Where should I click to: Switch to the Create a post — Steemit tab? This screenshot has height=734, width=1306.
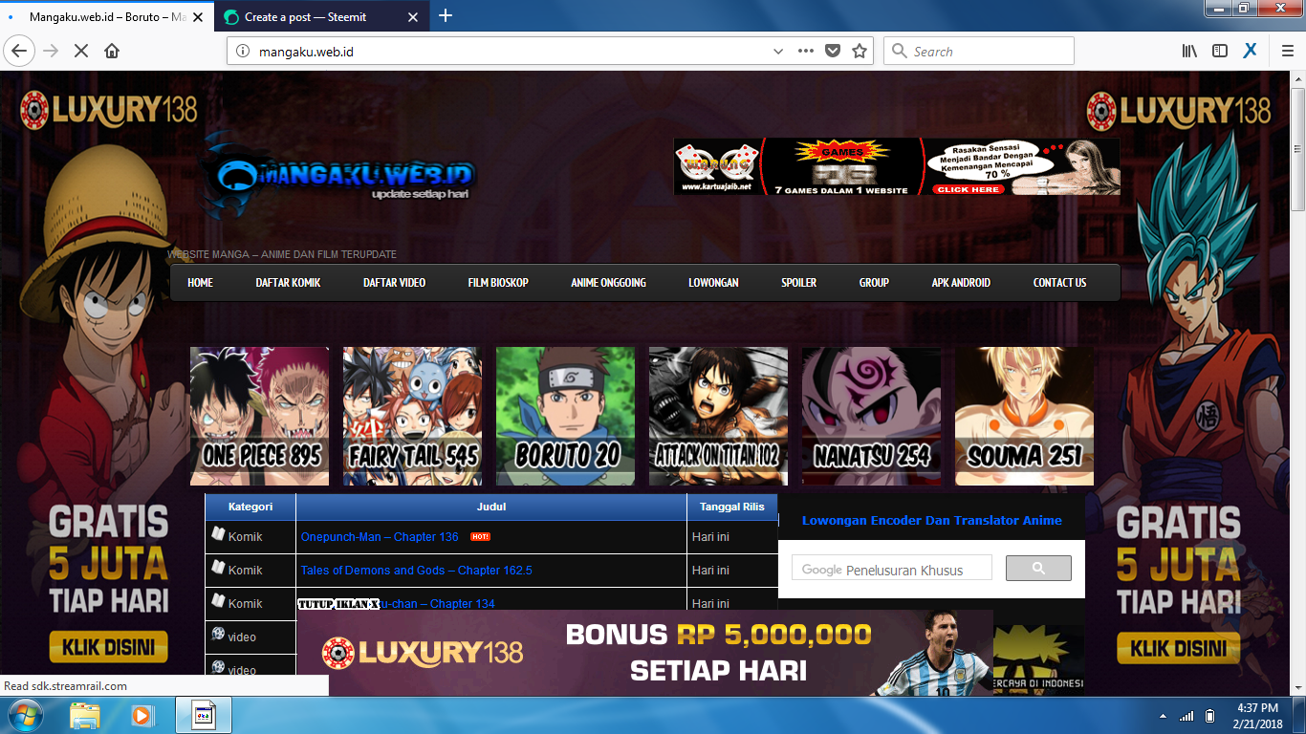[321, 17]
